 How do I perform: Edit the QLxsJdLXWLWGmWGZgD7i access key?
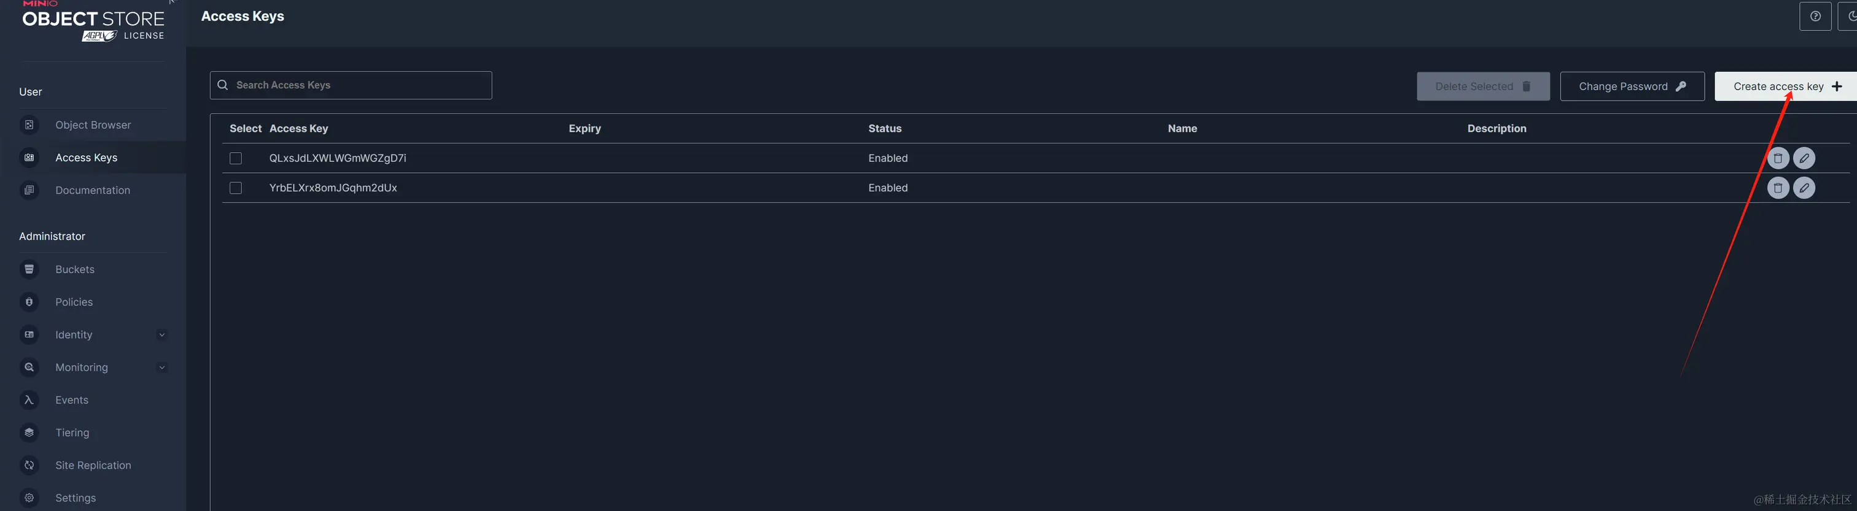pyautogui.click(x=1804, y=158)
